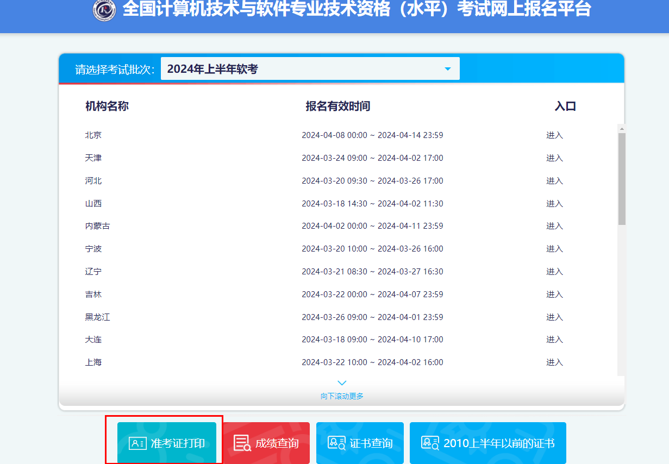Open 2010上半年以前的证书 button
Screen dimensions: 669x464
pos(488,443)
